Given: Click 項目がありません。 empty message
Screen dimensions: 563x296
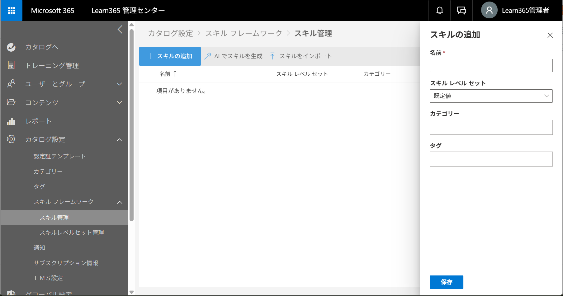Looking at the screenshot, I should coord(181,91).
